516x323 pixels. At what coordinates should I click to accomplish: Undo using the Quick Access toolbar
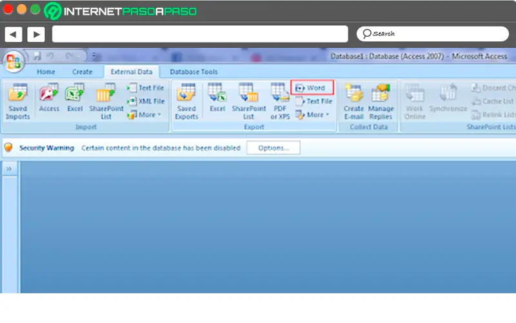tap(50, 56)
